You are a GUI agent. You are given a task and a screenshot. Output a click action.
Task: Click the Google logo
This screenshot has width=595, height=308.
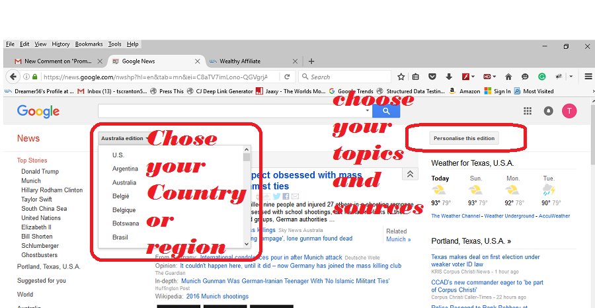[x=38, y=112]
